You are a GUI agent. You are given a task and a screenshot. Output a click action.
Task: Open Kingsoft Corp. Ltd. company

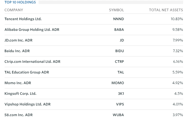pyautogui.click(x=20, y=94)
